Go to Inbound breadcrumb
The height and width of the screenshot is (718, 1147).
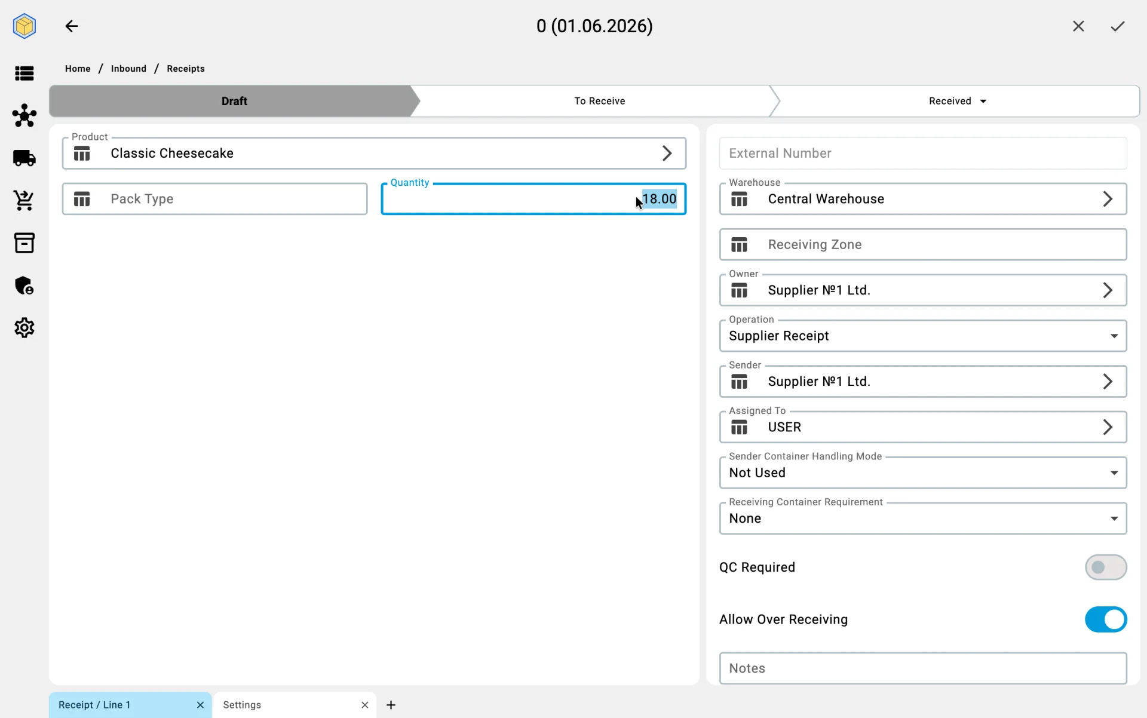128,69
